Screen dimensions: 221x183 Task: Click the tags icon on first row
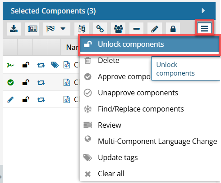[55, 65]
